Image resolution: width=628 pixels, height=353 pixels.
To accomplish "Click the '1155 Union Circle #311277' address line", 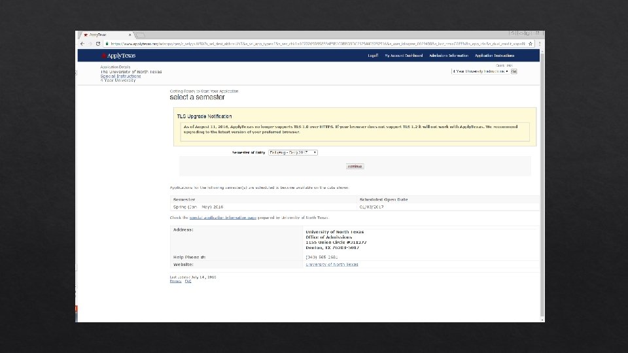I will pos(336,242).
